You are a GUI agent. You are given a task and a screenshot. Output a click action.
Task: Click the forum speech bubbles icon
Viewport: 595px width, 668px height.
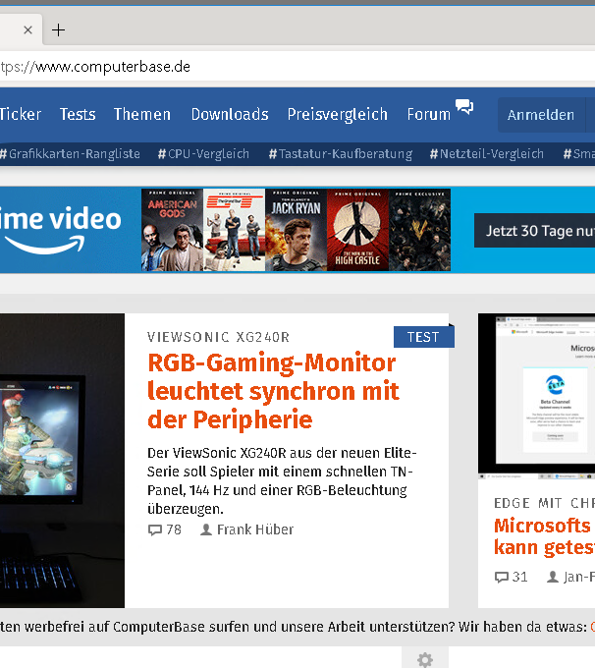[464, 106]
